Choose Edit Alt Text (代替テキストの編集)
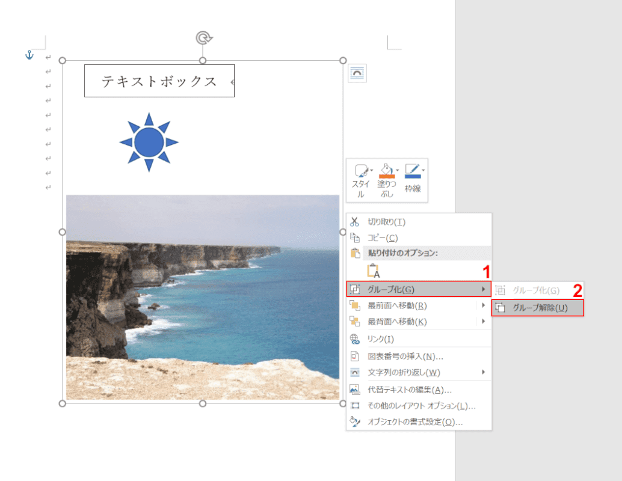The image size is (622, 481). coord(419,390)
